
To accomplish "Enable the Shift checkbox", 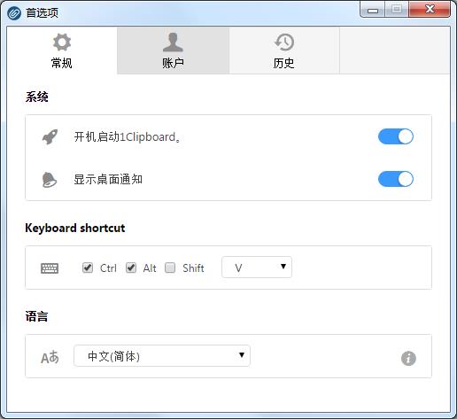I will [x=170, y=268].
